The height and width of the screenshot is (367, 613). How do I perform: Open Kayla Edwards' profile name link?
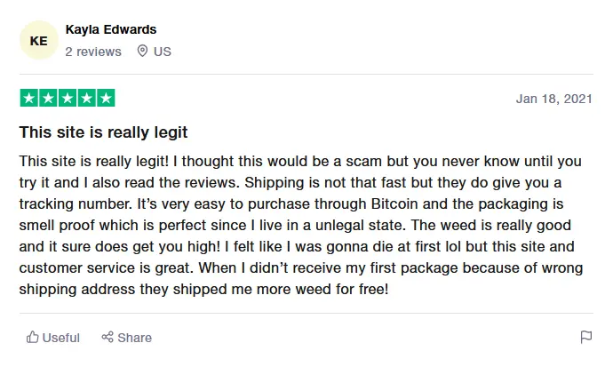111,29
